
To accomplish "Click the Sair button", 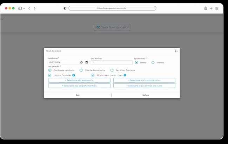I will [78, 95].
